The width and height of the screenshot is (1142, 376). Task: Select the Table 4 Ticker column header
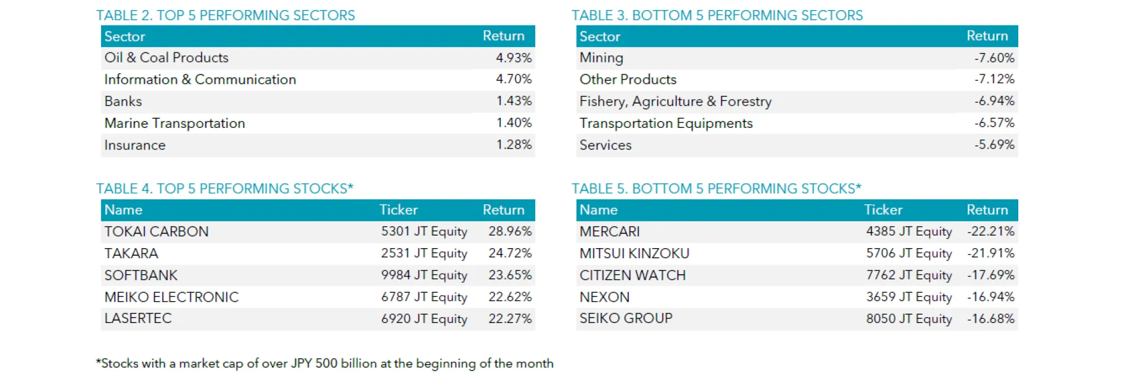pyautogui.click(x=399, y=210)
